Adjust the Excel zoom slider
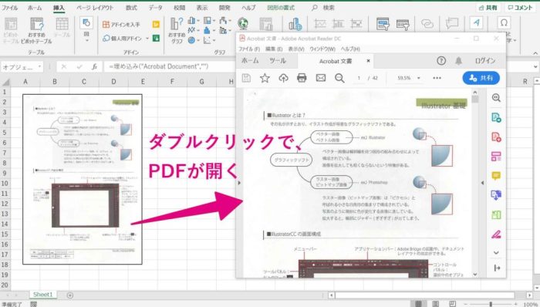This screenshot has height=307, width=540. click(x=491, y=304)
